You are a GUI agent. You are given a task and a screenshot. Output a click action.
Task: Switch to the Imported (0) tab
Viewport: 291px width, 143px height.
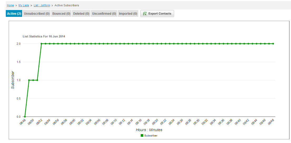click(x=128, y=14)
